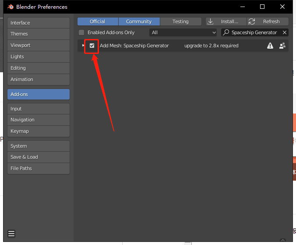Maximize the Blender Preferences window
The image size is (296, 245).
tap(262, 7)
